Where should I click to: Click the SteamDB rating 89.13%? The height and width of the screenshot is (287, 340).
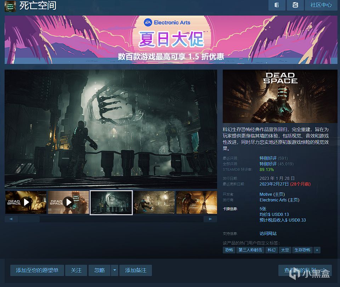pos(267,170)
